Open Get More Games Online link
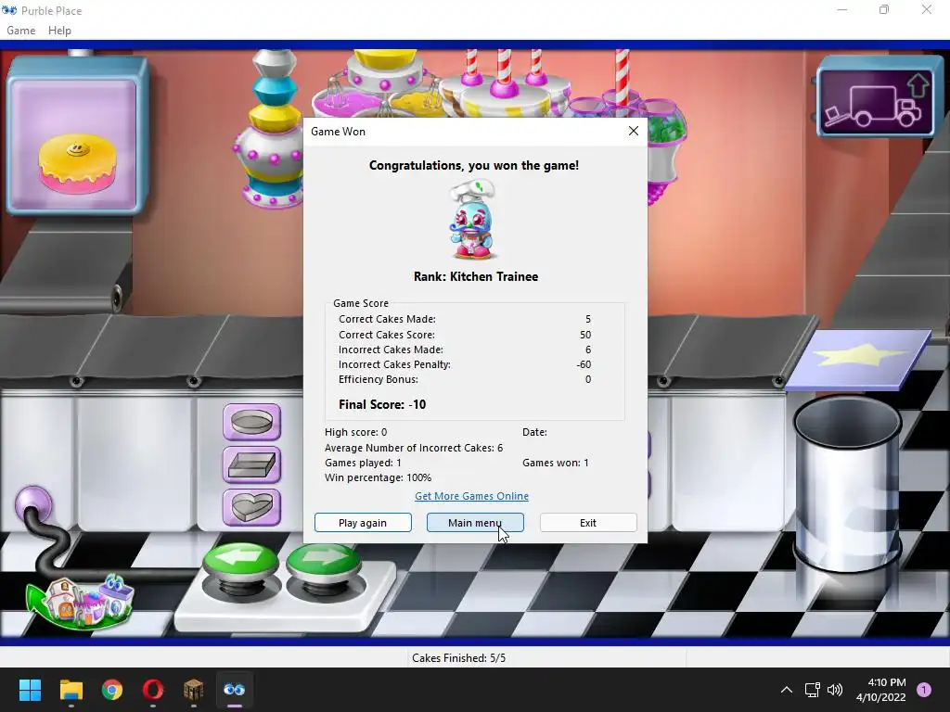950x712 pixels. point(472,496)
